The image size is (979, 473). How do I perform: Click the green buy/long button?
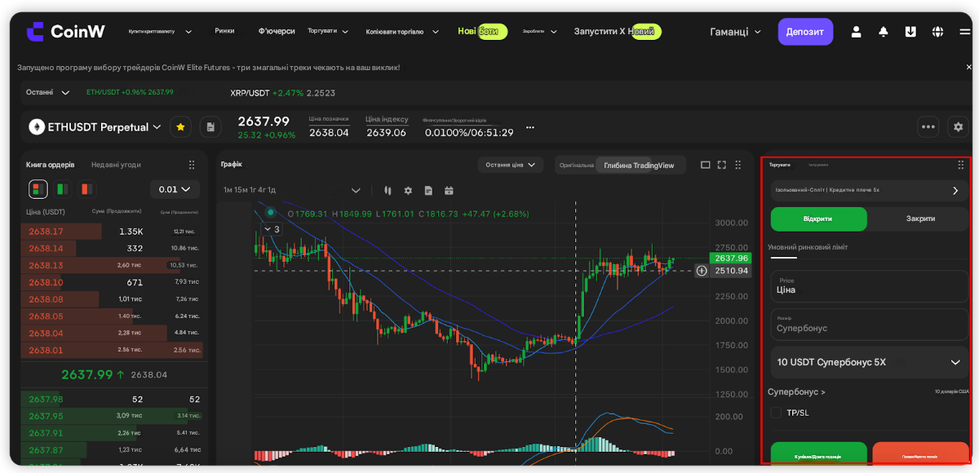pos(818,455)
